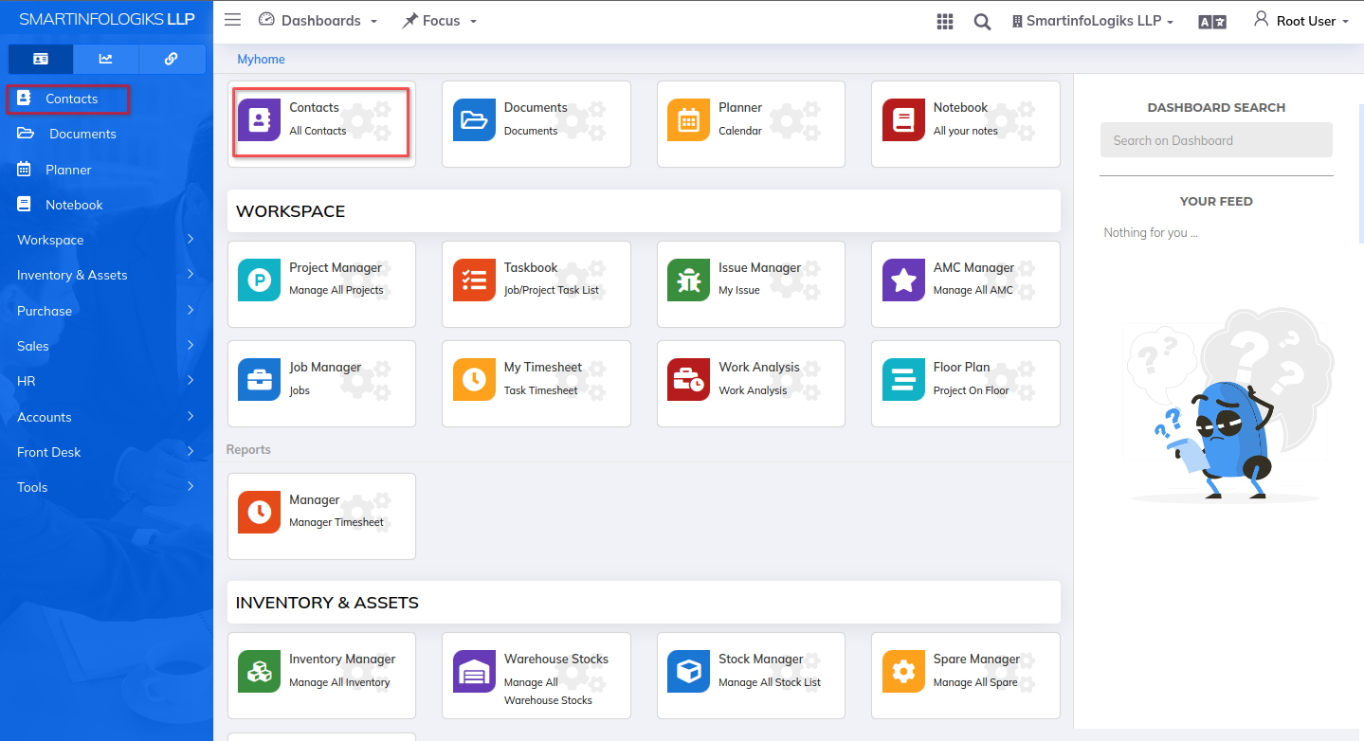Open the blue Documents folder card icon
This screenshot has height=741, width=1364.
click(x=474, y=120)
